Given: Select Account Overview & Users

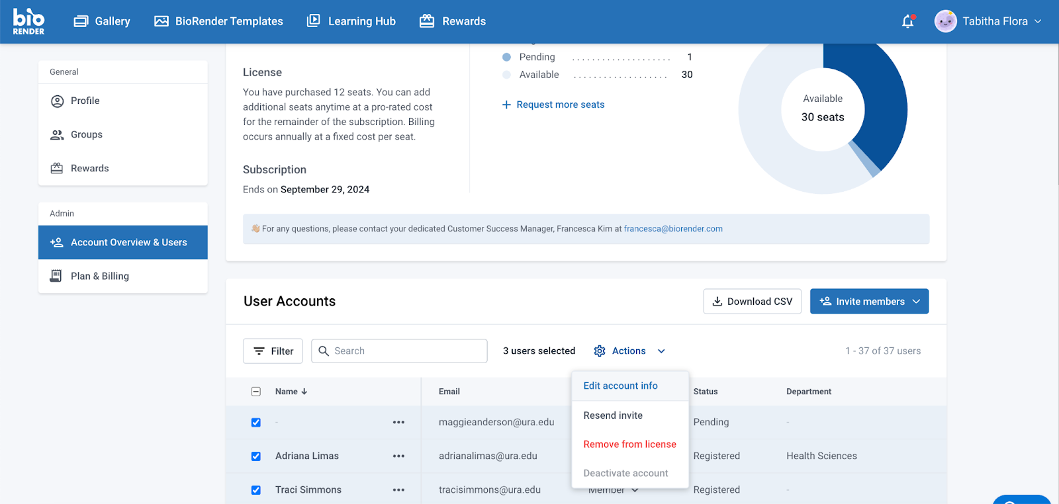Looking at the screenshot, I should pyautogui.click(x=123, y=242).
